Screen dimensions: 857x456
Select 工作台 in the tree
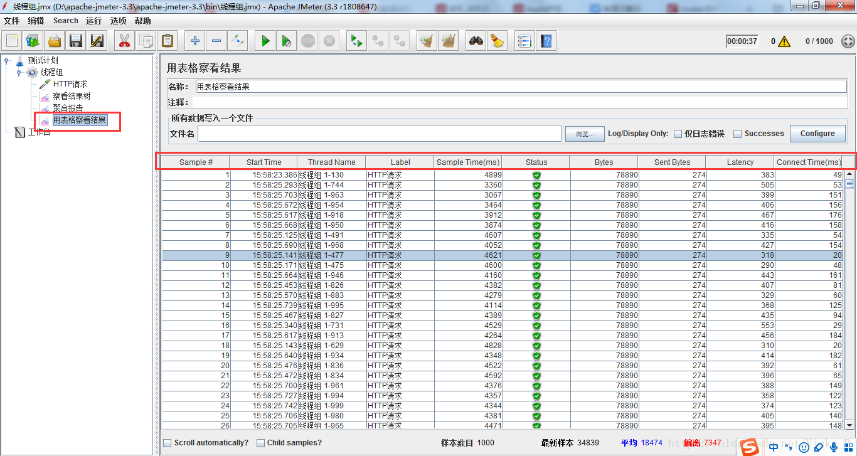39,132
